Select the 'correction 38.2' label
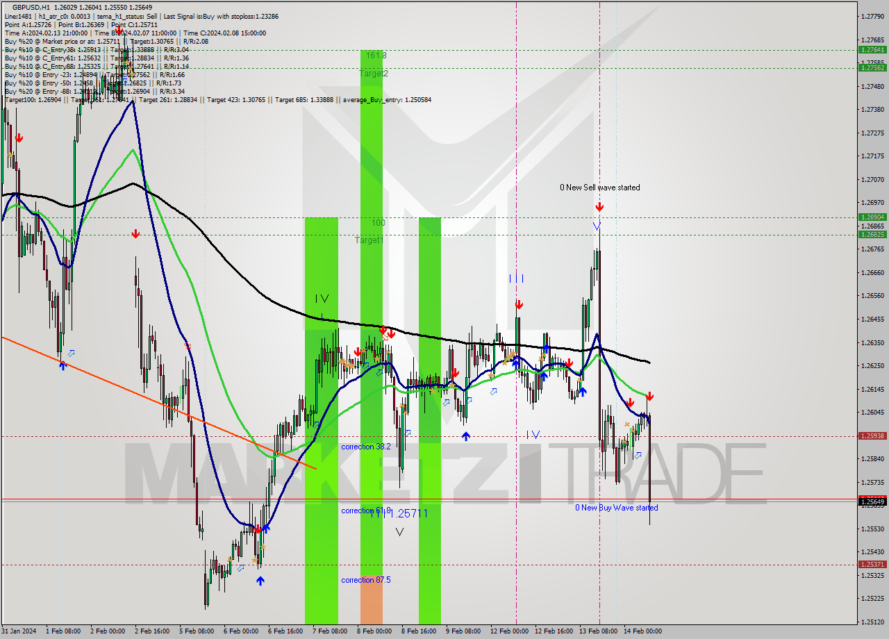 click(366, 447)
